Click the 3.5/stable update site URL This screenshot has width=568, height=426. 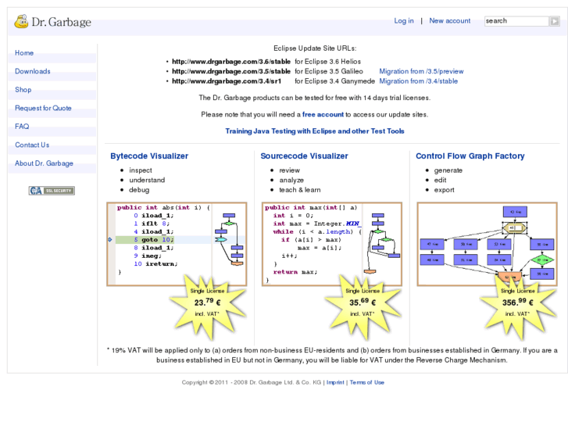coord(231,71)
